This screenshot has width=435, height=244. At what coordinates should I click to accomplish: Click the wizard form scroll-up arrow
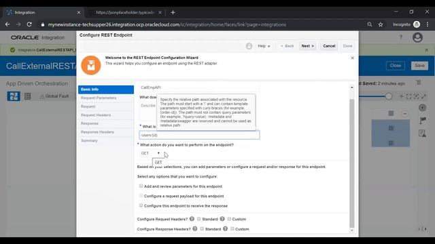pyautogui.click(x=352, y=87)
